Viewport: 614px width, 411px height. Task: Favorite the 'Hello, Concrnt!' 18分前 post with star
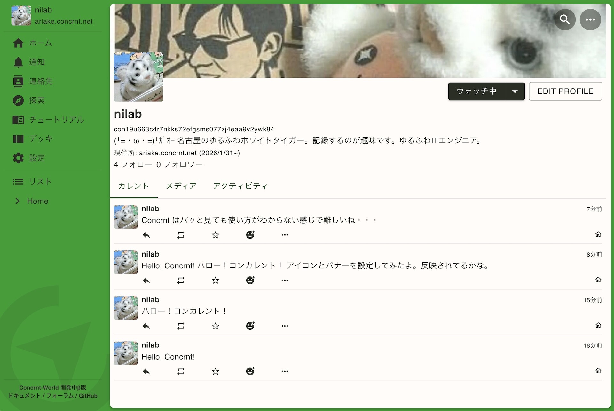216,371
